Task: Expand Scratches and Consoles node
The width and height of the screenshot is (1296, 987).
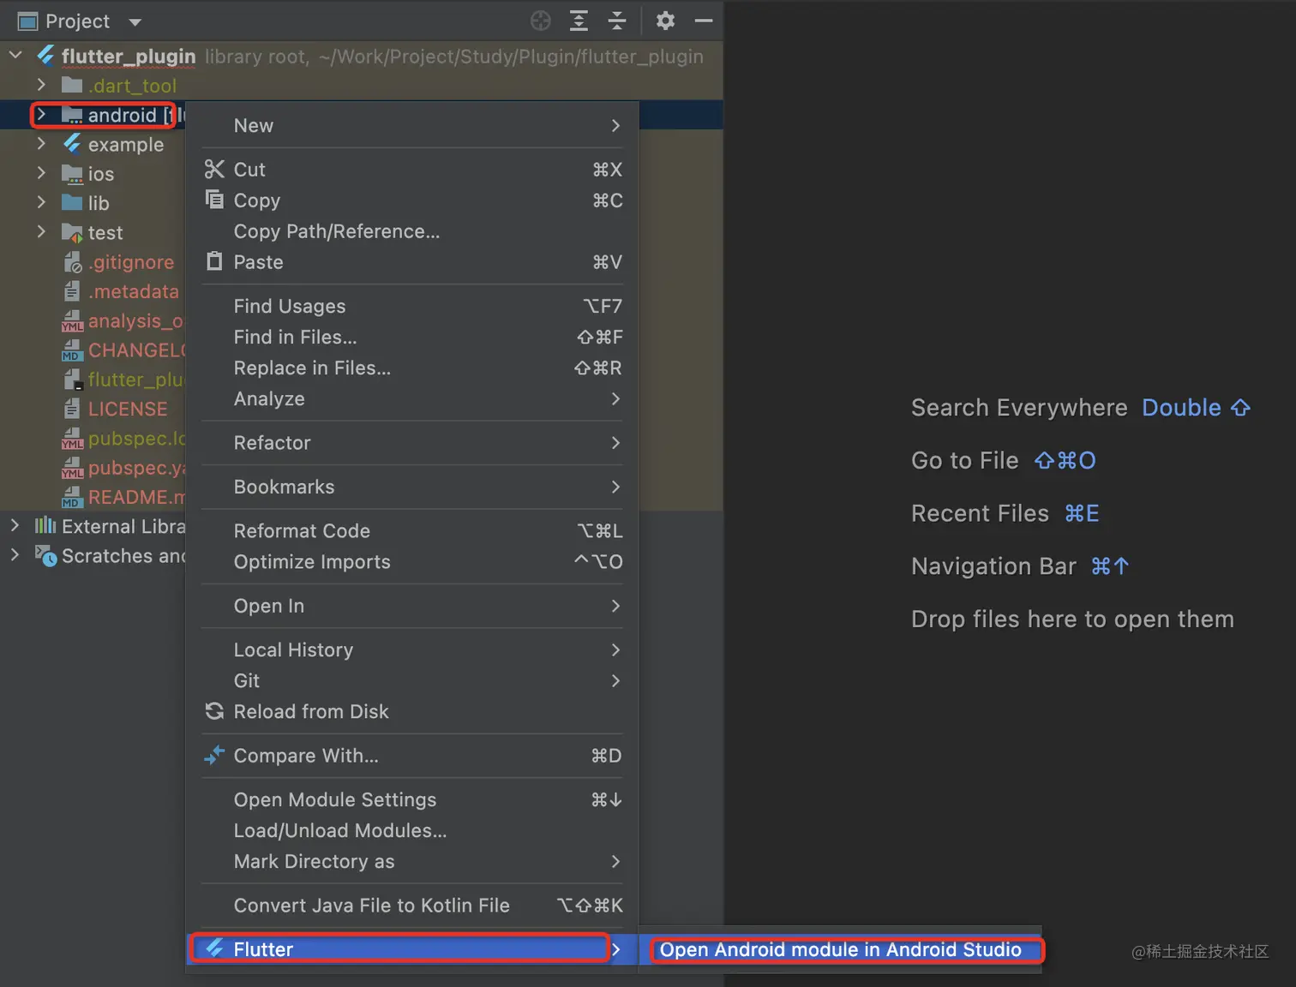Action: 15,555
